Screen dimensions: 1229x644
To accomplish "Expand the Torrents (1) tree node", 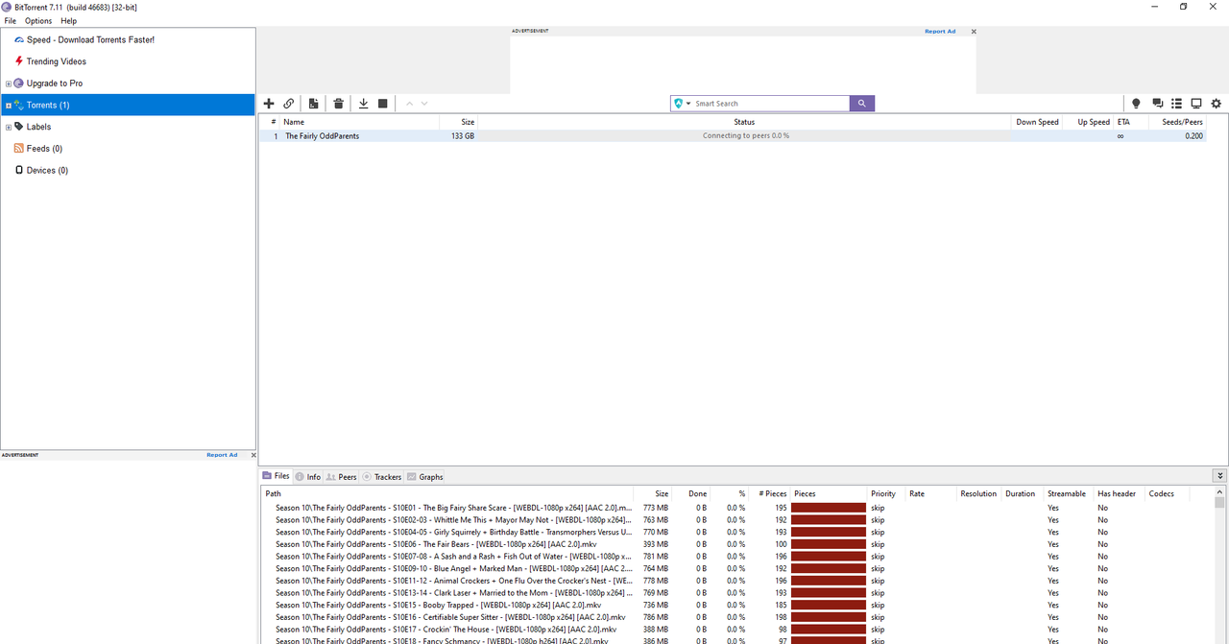I will click(x=9, y=106).
